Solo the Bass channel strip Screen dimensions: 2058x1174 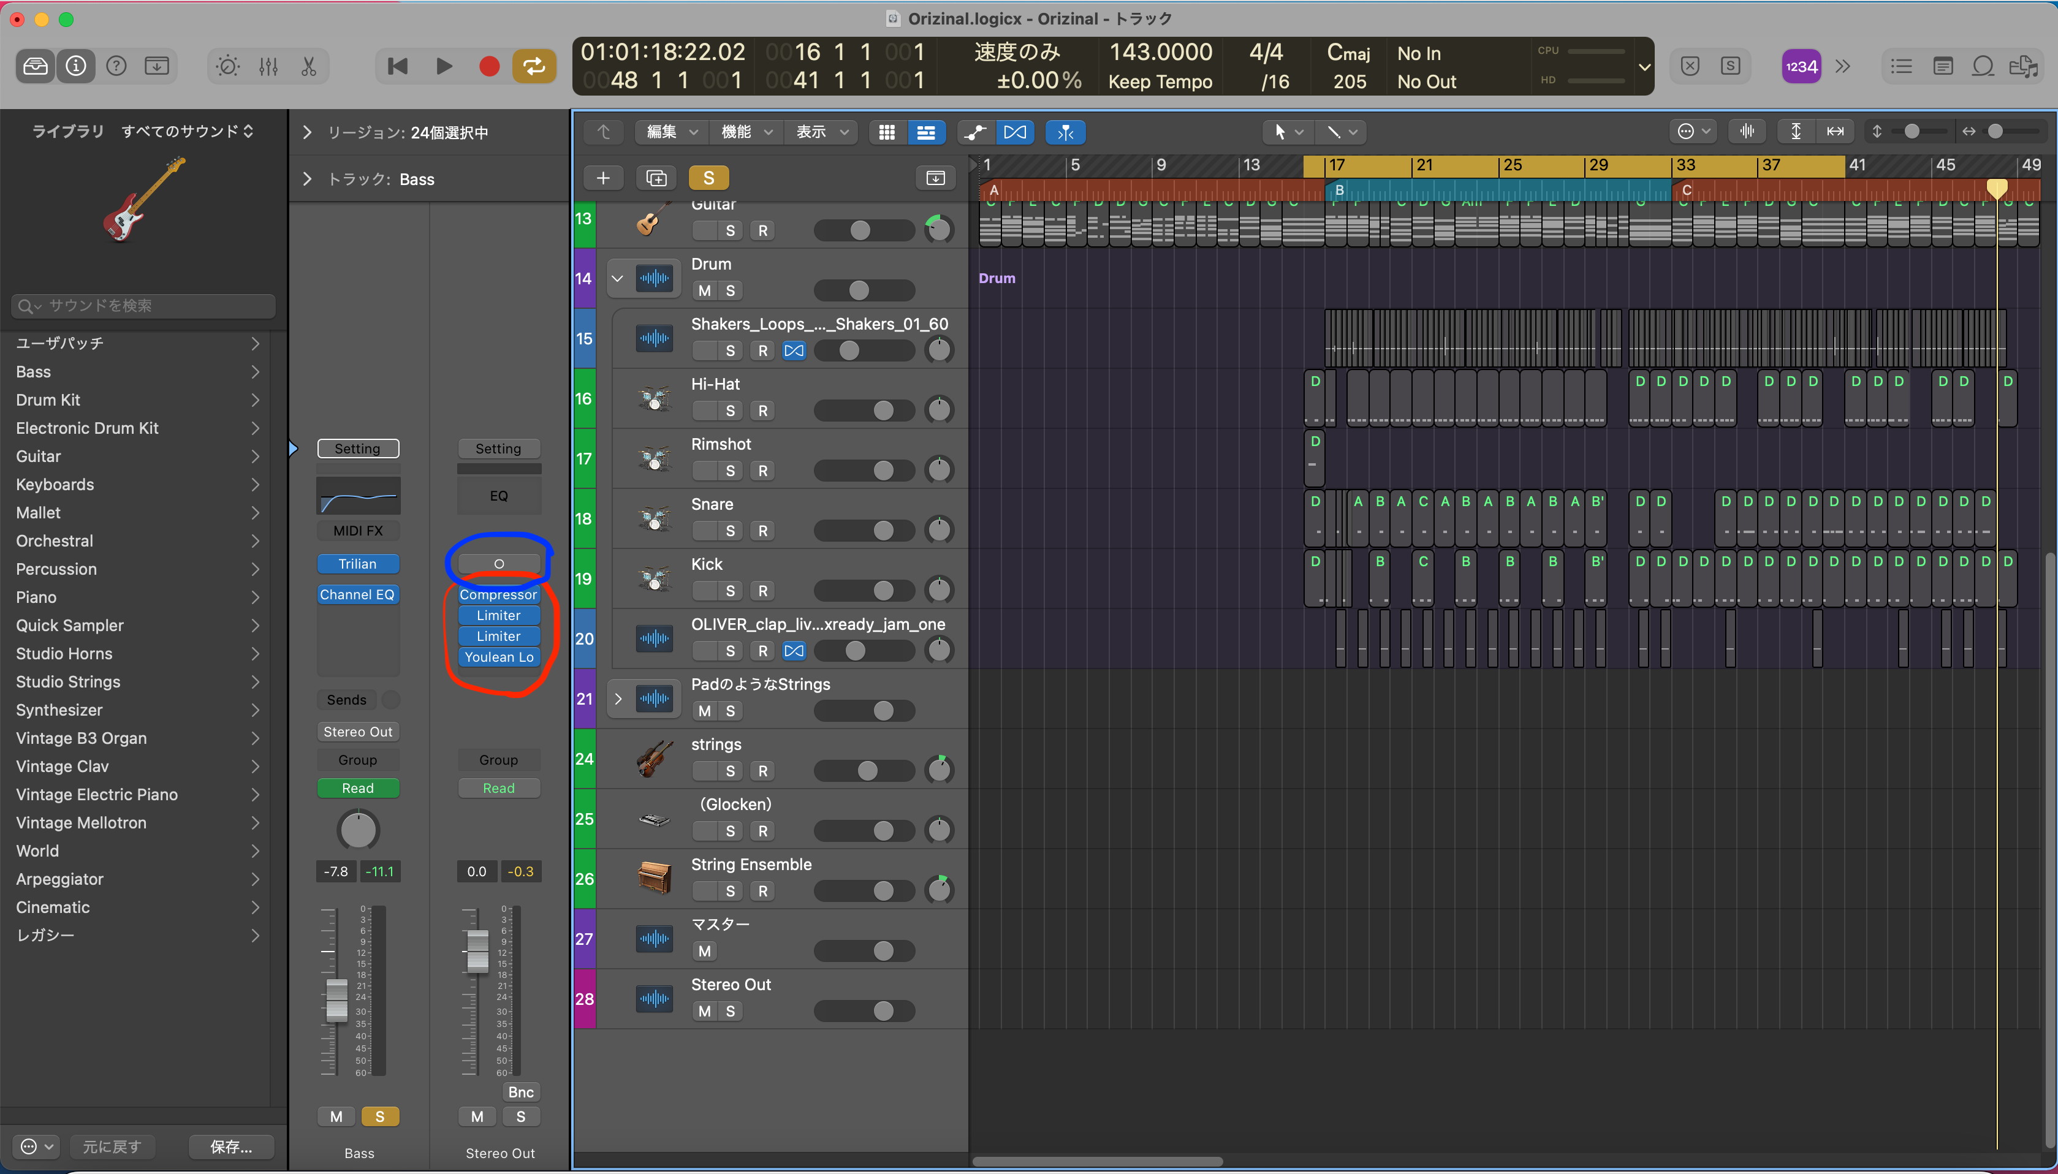(380, 1117)
